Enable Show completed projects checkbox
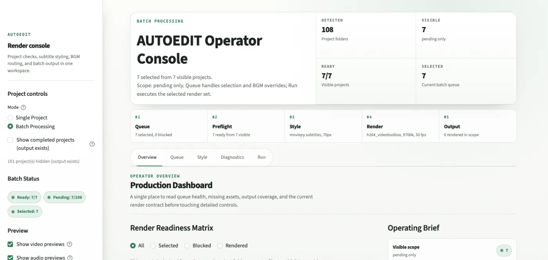Image resolution: width=548 pixels, height=260 pixels. (x=10, y=140)
